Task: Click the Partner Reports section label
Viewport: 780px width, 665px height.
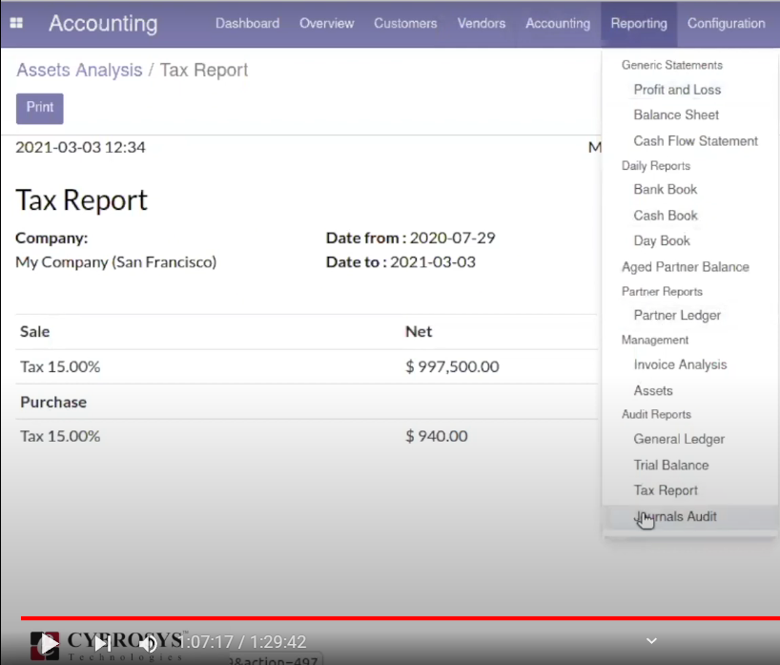Action: coord(662,292)
